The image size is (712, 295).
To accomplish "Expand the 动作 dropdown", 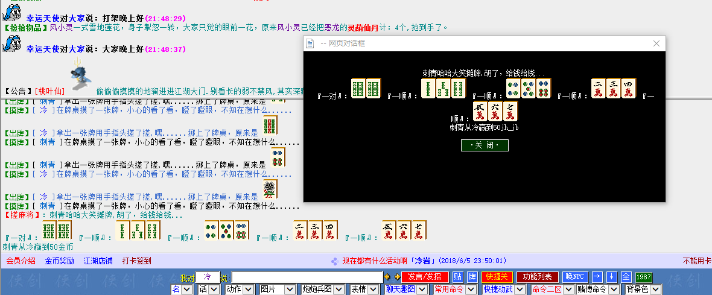I will pyautogui.click(x=240, y=289).
